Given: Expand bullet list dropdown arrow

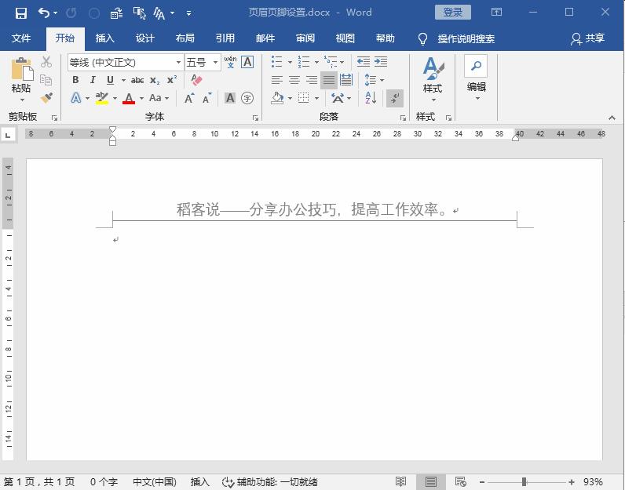Looking at the screenshot, I should [290, 62].
